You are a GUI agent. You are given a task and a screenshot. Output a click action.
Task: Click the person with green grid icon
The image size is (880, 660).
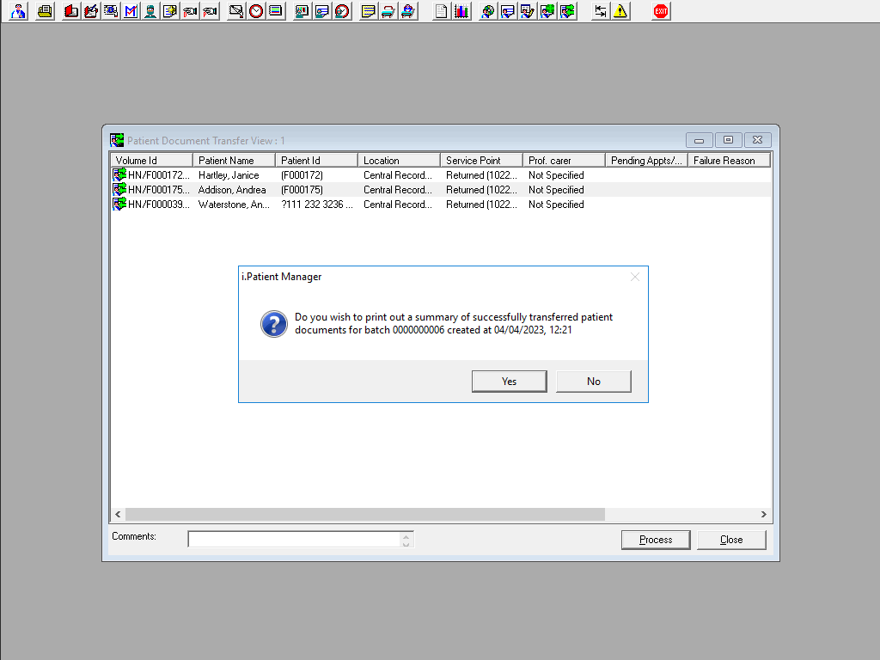[547, 11]
